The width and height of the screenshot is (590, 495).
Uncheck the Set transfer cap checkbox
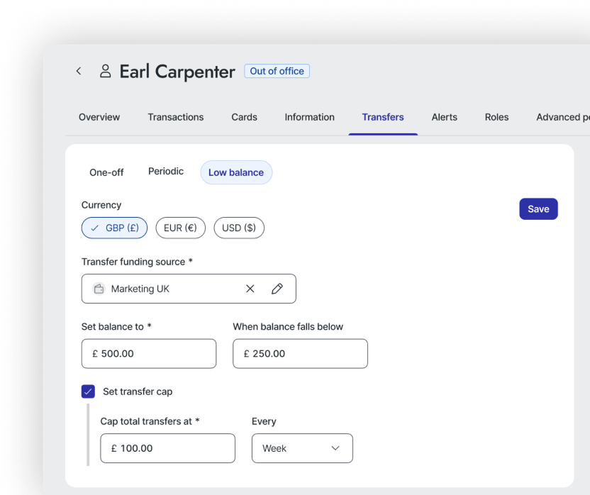88,391
